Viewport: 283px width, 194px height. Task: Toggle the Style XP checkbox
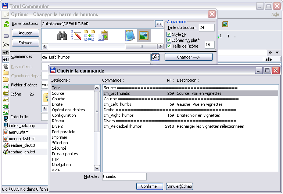click(x=169, y=34)
